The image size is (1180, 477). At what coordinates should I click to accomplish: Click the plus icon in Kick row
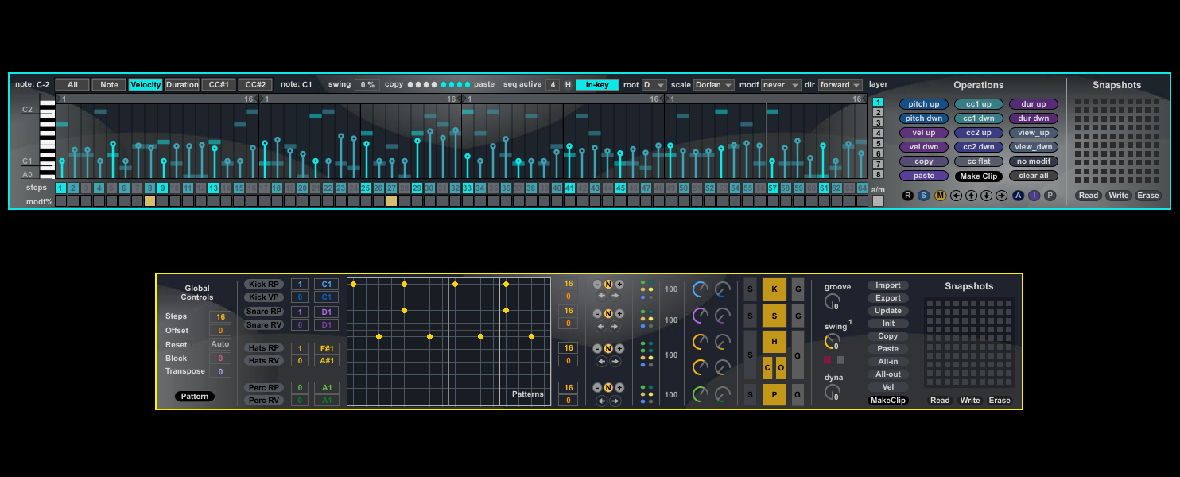(619, 284)
